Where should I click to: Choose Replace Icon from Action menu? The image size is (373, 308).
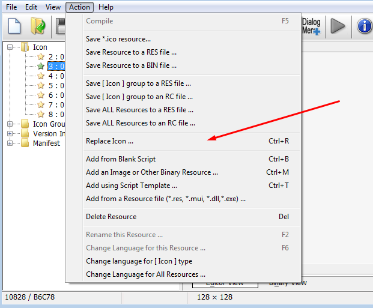click(110, 141)
